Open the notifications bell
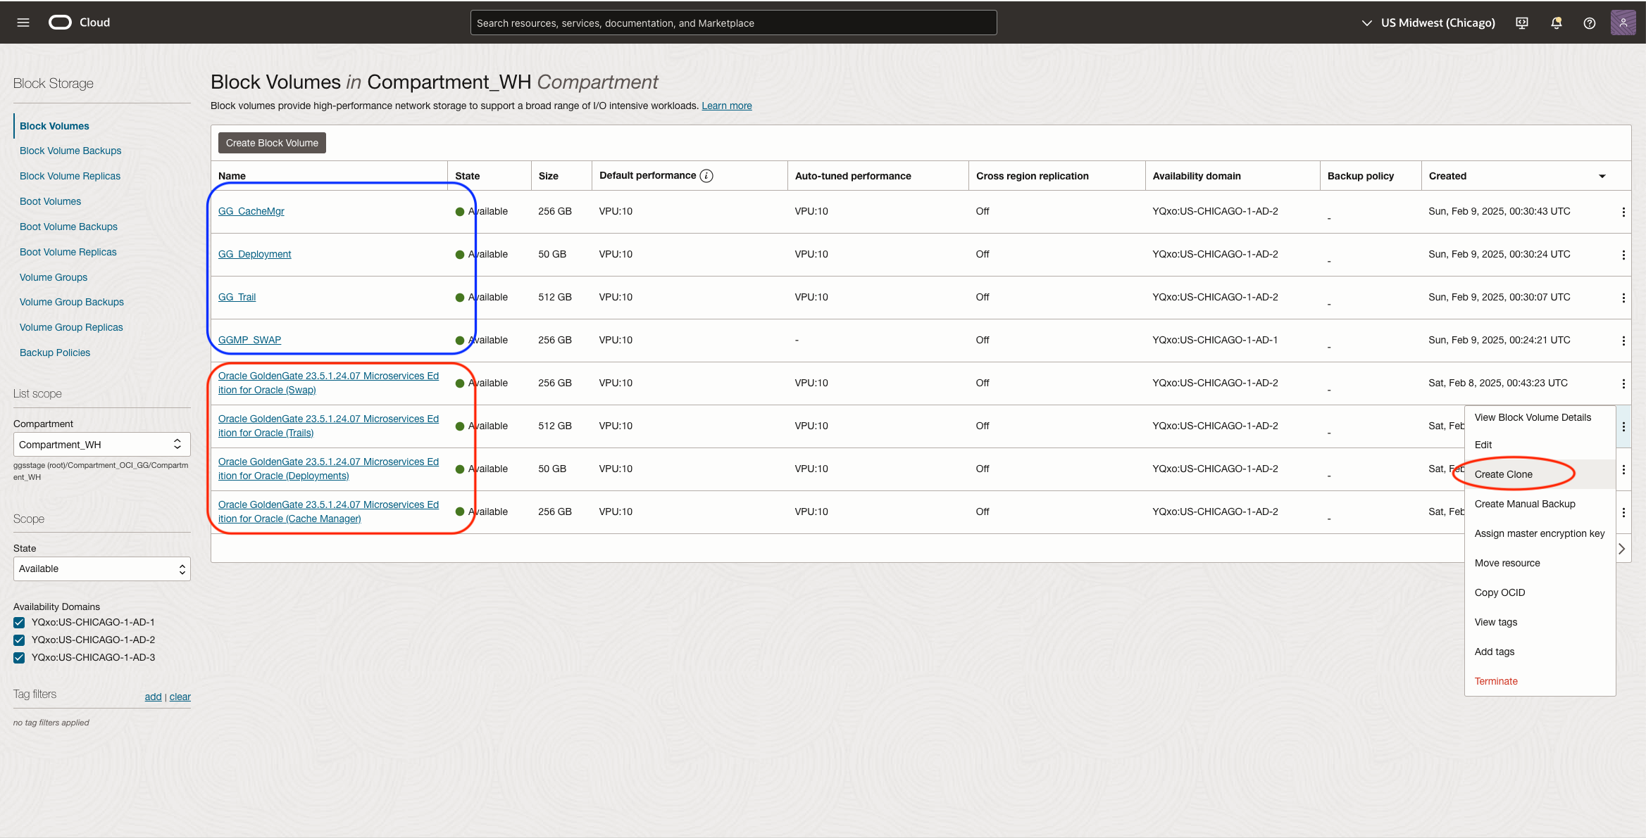Viewport: 1646px width, 838px height. pyautogui.click(x=1557, y=23)
